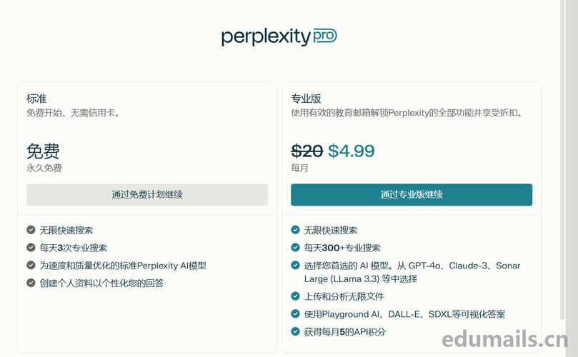Select the 标准 plan heading

click(36, 99)
